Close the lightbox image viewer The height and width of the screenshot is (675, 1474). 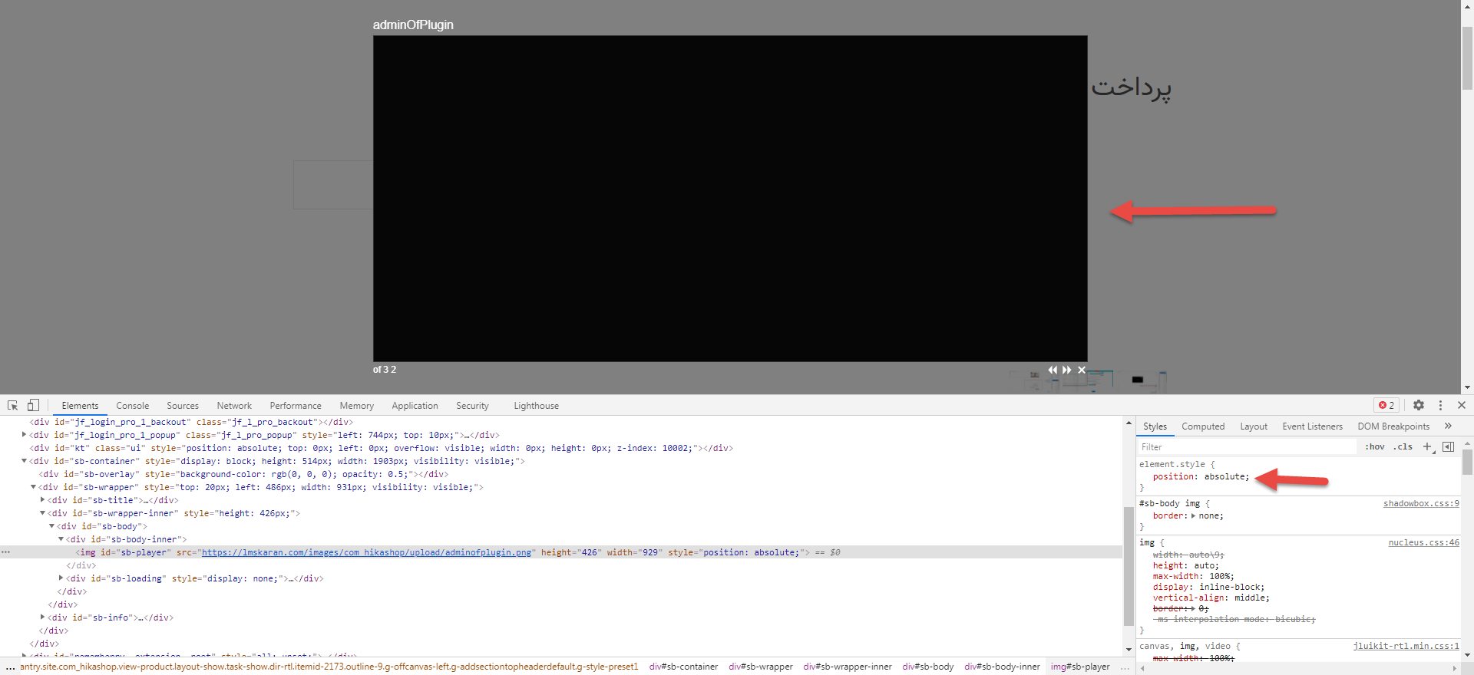pos(1082,370)
